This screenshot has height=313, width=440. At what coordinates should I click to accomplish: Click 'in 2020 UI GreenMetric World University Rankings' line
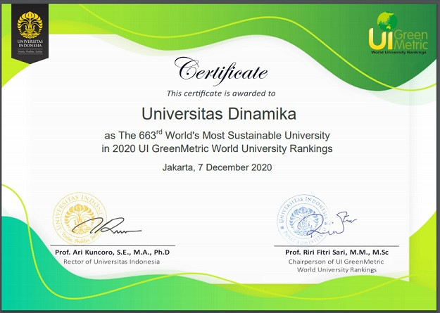[218, 148]
